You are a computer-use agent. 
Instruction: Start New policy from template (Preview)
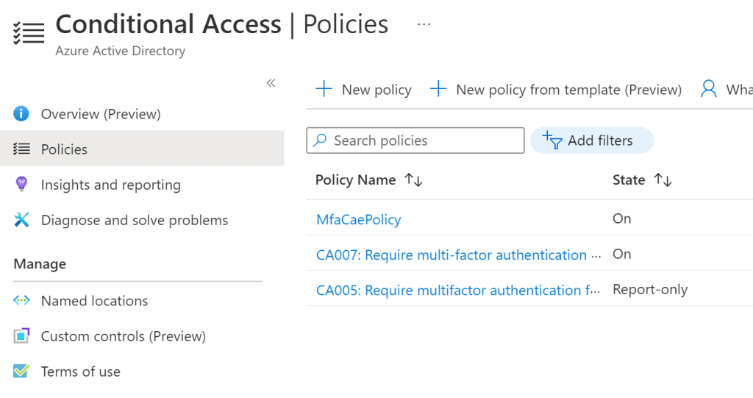tap(556, 90)
